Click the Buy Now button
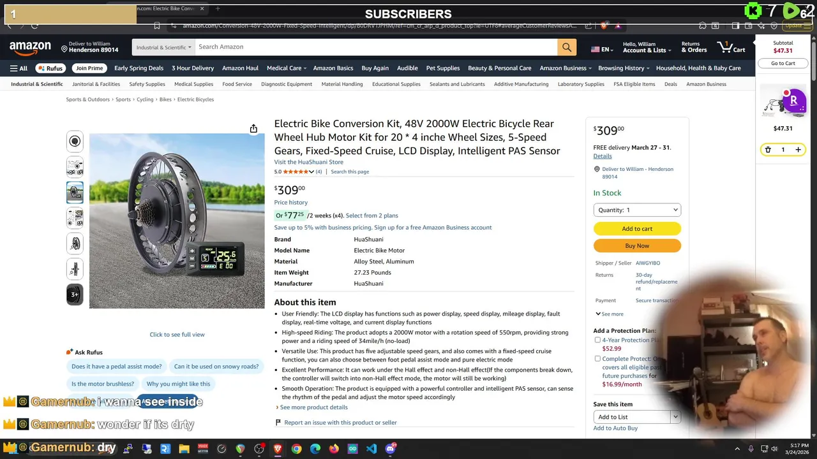 click(637, 246)
